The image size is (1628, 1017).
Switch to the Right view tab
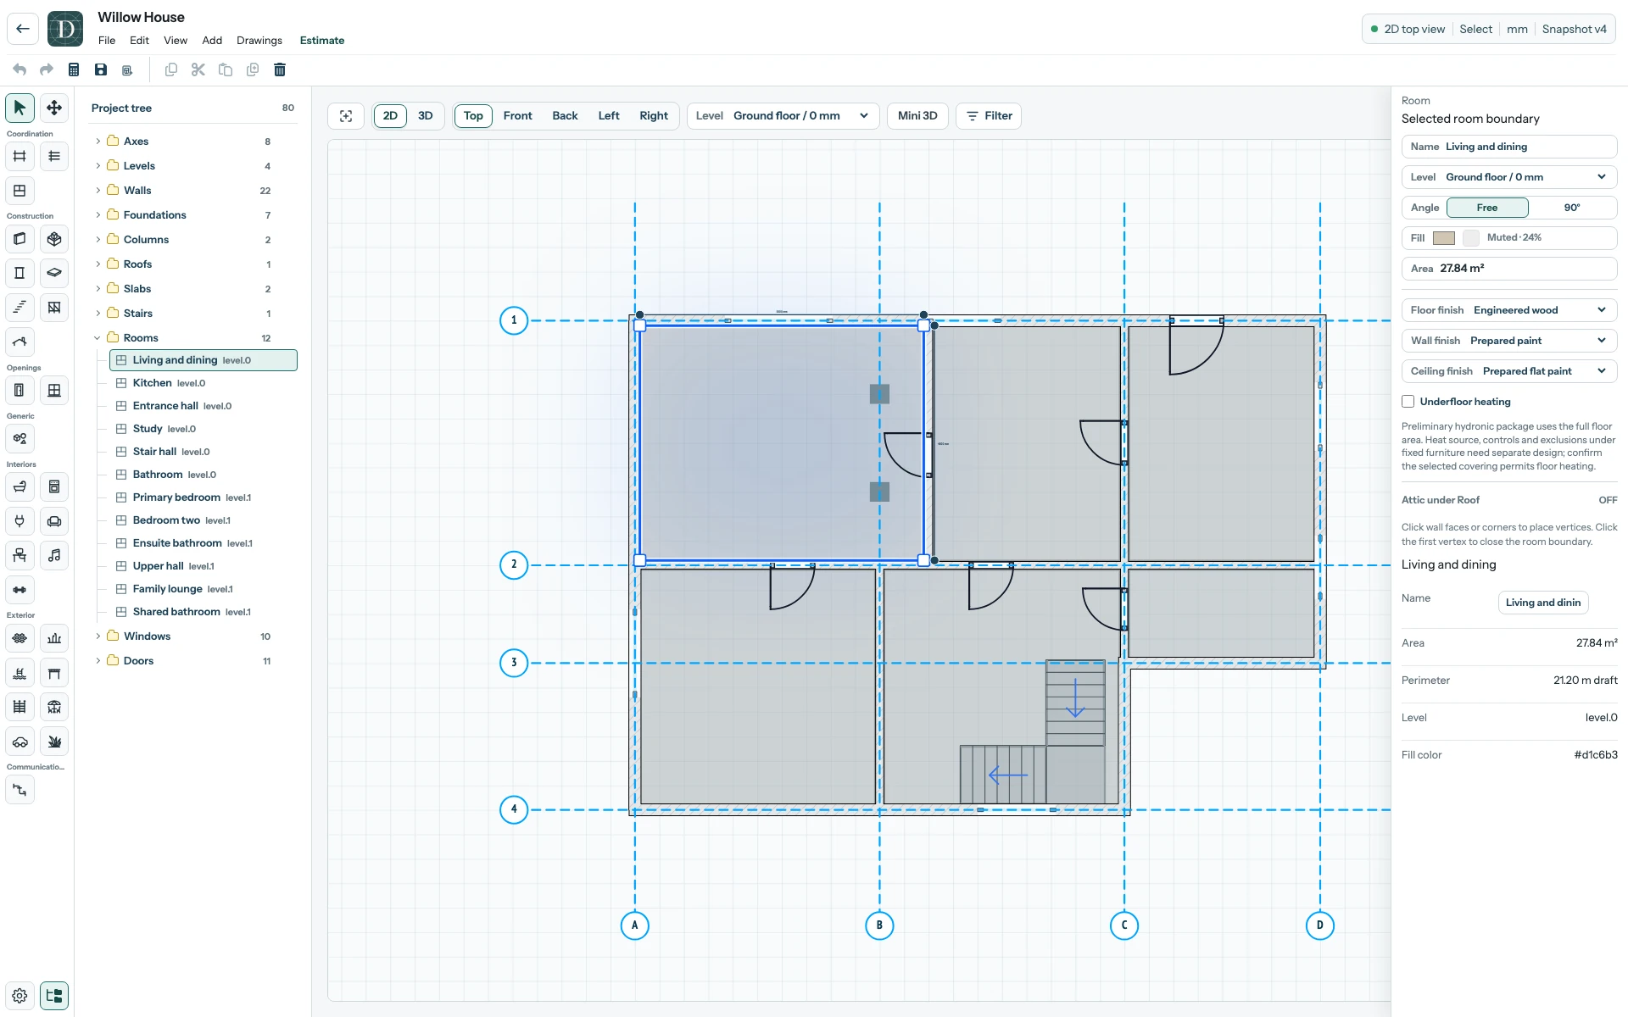[654, 116]
